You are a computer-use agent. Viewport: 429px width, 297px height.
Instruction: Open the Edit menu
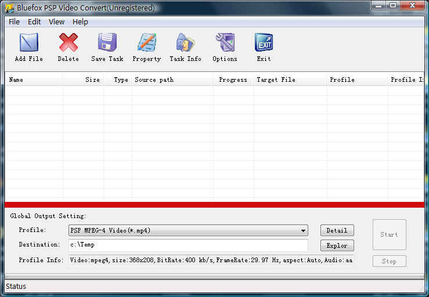tap(34, 22)
